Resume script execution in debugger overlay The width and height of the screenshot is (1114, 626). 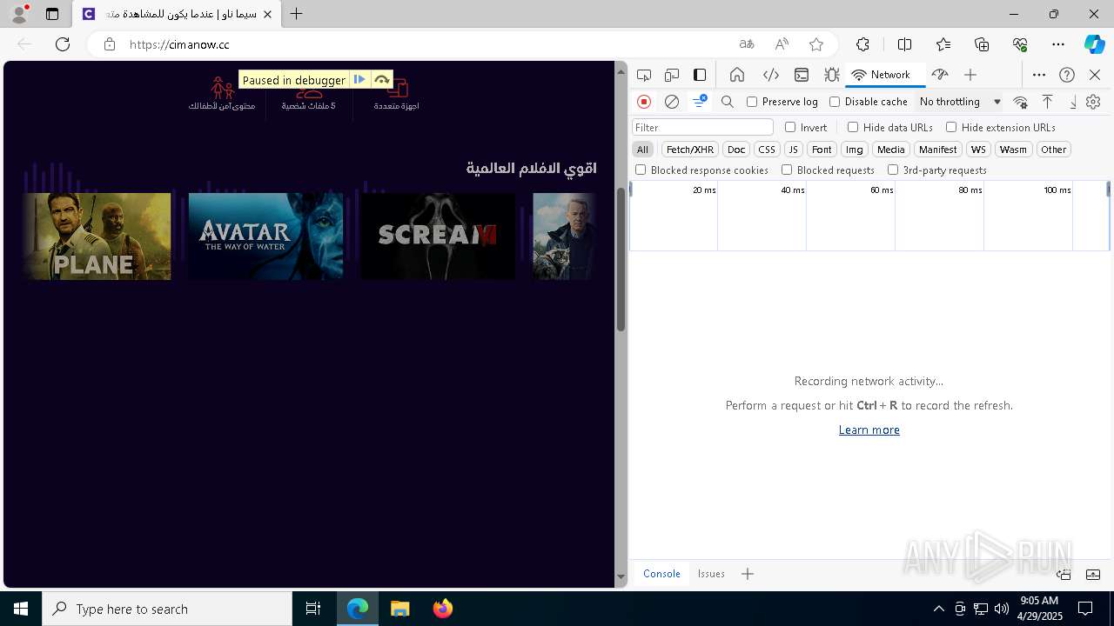point(359,80)
